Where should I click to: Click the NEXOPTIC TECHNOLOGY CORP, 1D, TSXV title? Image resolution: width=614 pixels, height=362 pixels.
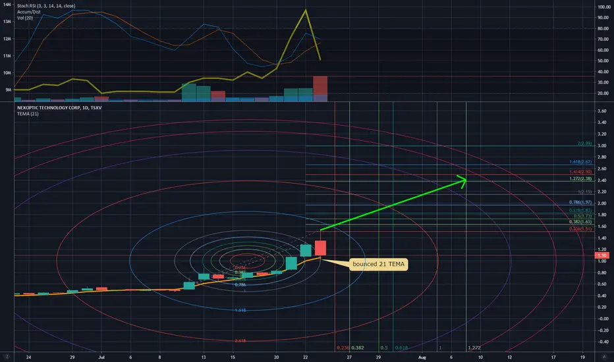tap(59, 108)
